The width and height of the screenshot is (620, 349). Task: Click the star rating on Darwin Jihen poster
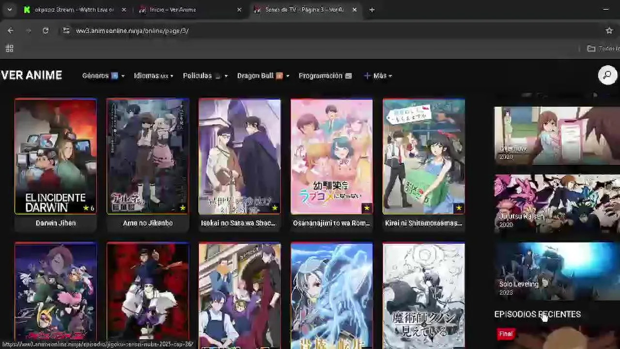click(x=89, y=208)
